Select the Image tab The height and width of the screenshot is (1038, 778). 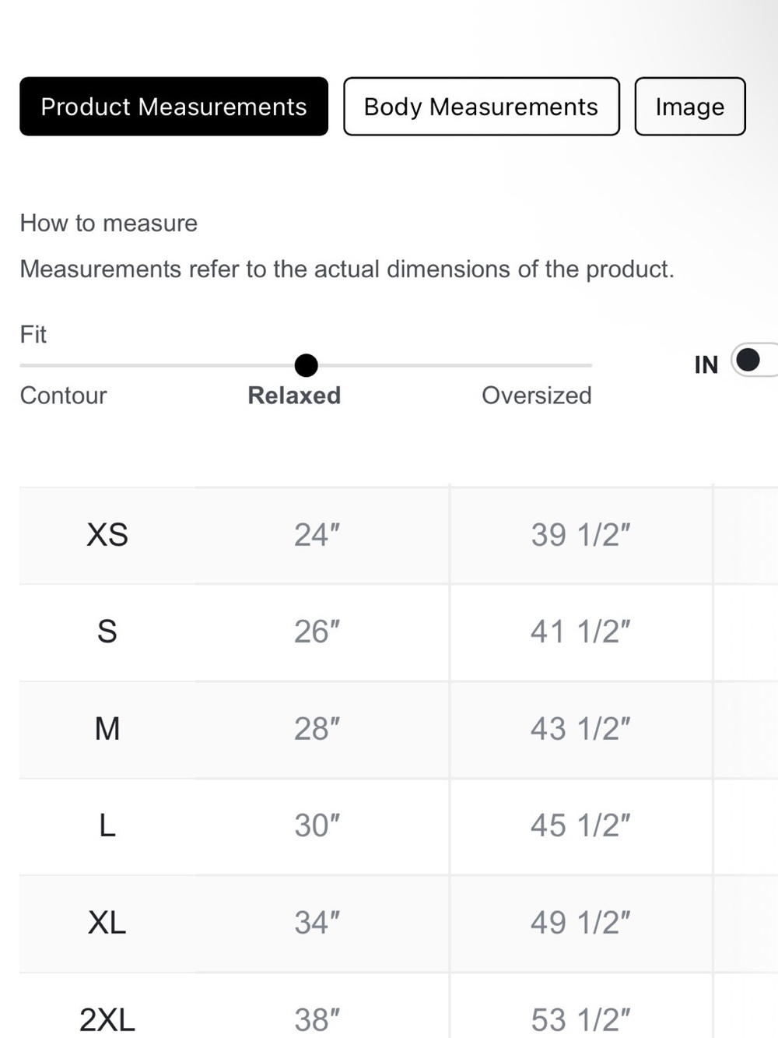[690, 107]
